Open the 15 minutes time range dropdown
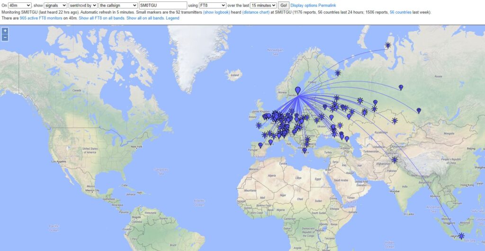 tap(263, 5)
